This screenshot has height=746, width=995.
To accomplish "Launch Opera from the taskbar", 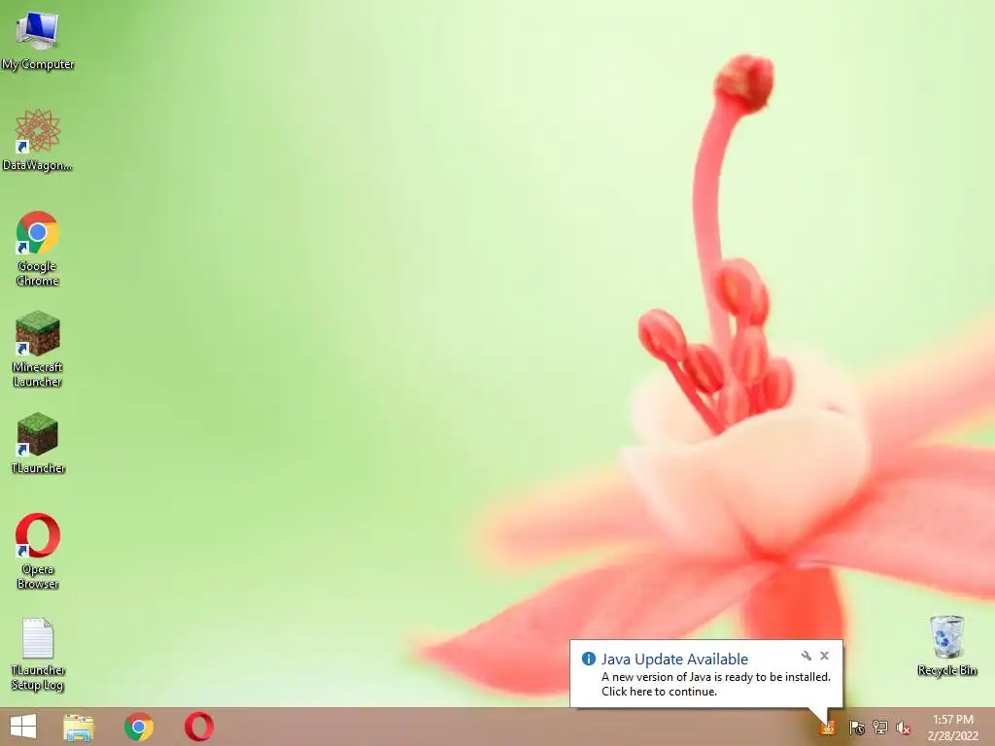I will click(198, 727).
